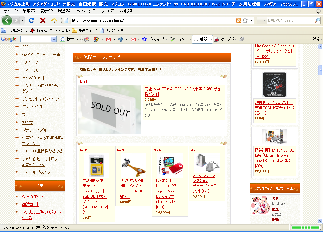Open the No.1 完全本物 丁果A-320 4GB product link
The height and width of the screenshot is (232, 323).
point(182,91)
